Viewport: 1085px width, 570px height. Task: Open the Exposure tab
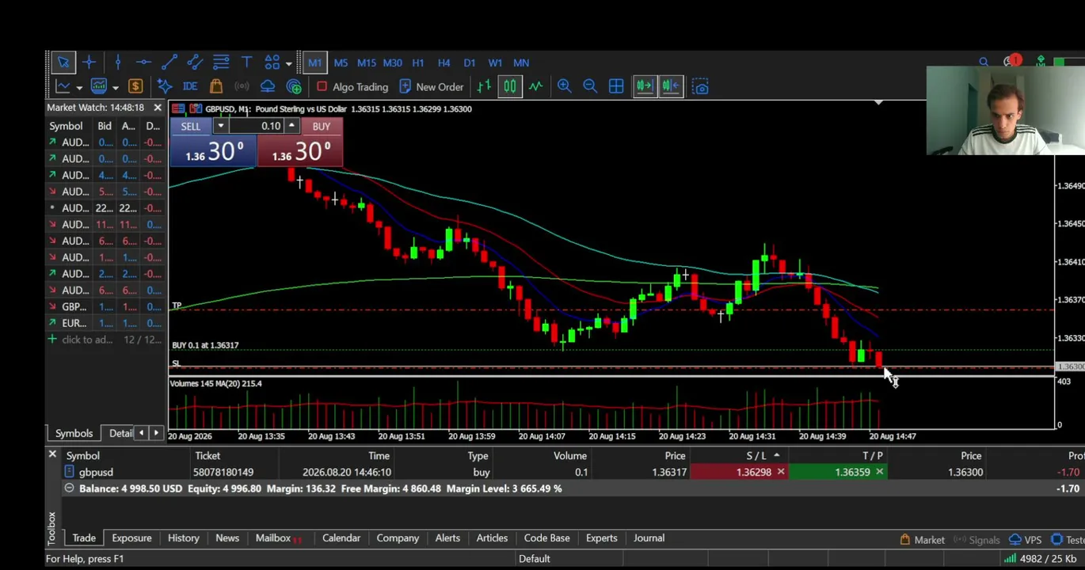pos(131,538)
